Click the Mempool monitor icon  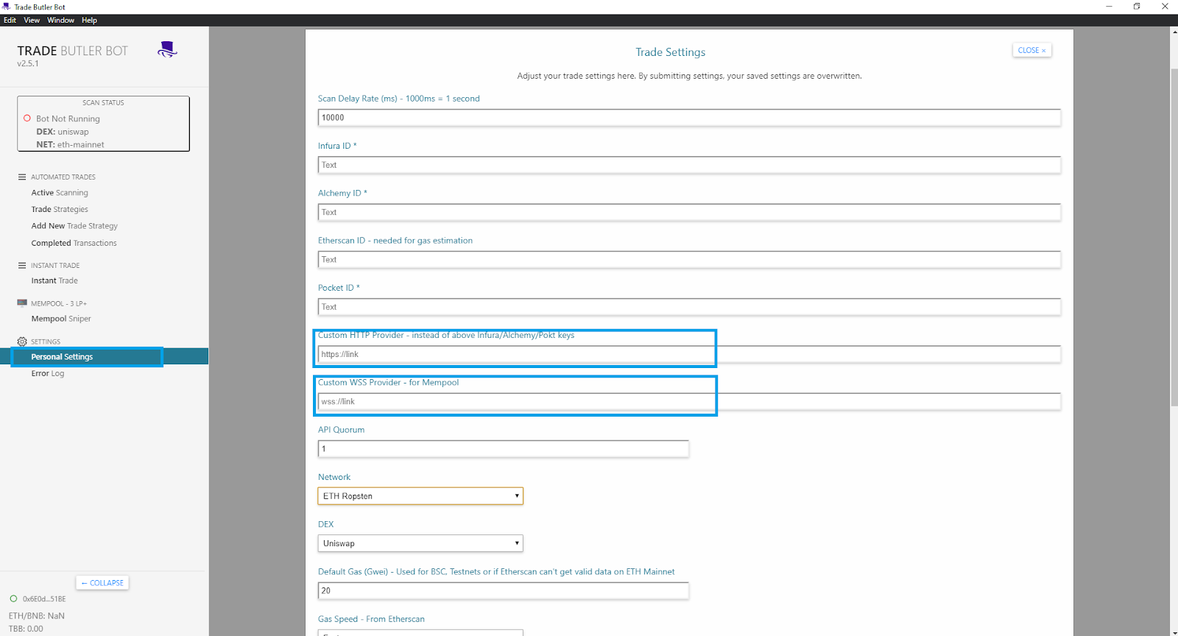click(x=22, y=303)
